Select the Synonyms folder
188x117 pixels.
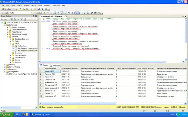pyautogui.click(x=18, y=53)
